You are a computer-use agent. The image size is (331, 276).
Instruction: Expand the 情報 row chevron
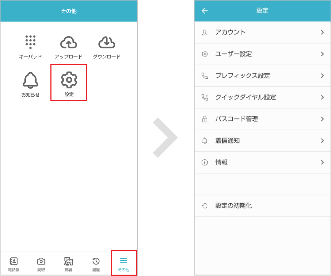(x=322, y=162)
